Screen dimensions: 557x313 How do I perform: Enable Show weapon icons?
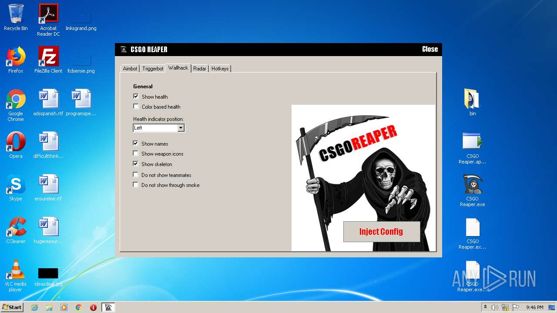[136, 153]
